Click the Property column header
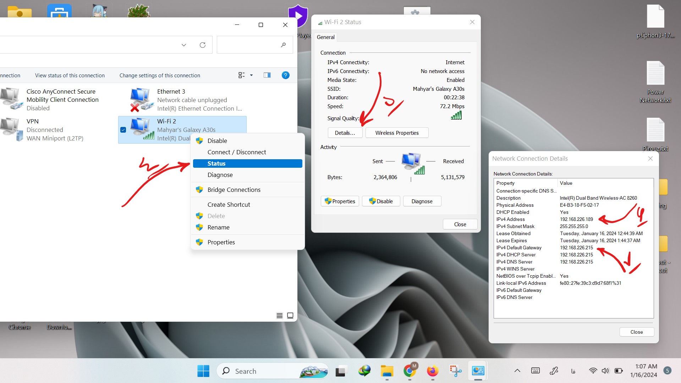 [x=526, y=183]
